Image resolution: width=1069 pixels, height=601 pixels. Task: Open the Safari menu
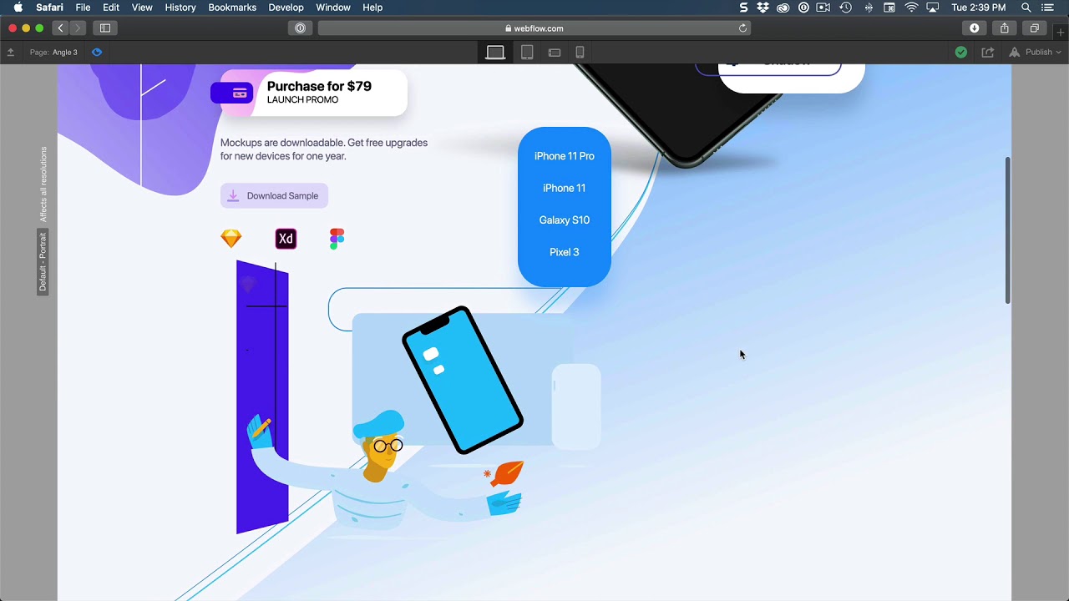point(49,8)
